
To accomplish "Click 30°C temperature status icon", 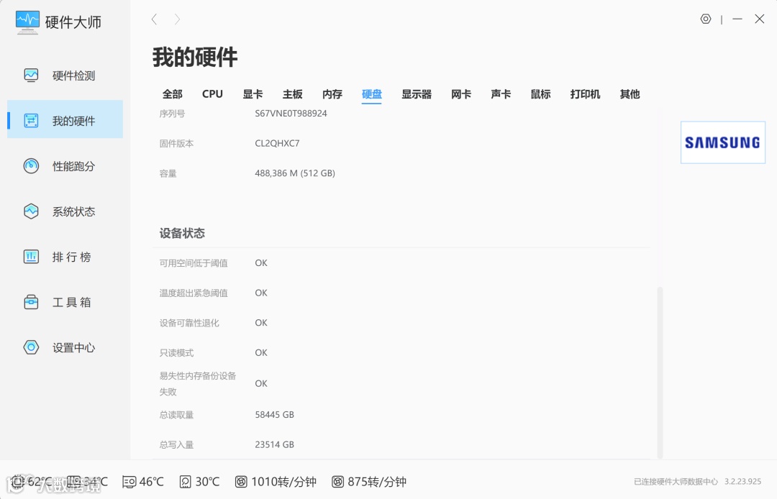I will click(185, 482).
